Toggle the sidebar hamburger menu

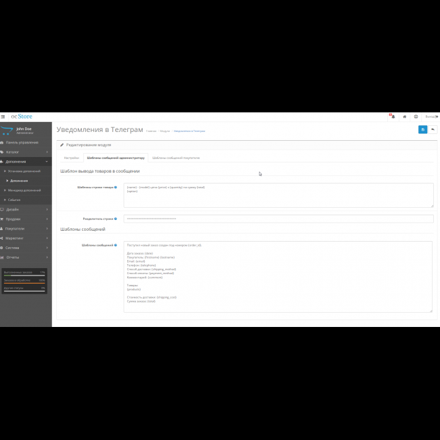click(x=3, y=116)
